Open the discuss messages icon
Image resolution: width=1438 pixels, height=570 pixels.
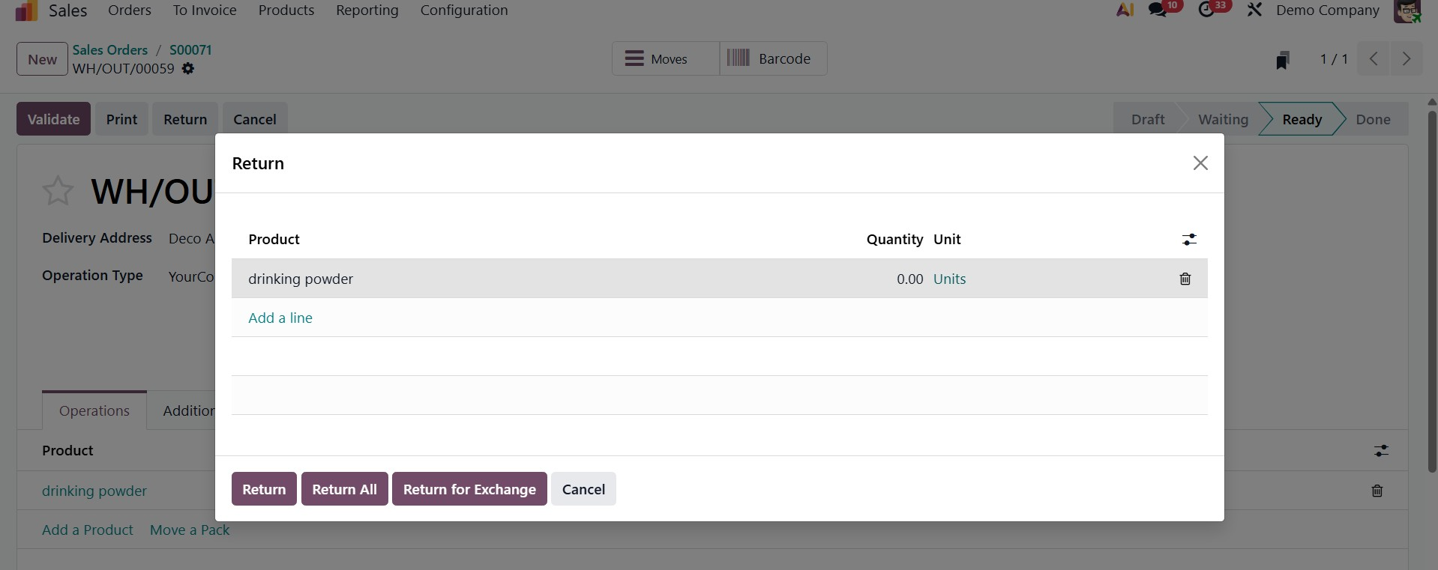(x=1158, y=10)
